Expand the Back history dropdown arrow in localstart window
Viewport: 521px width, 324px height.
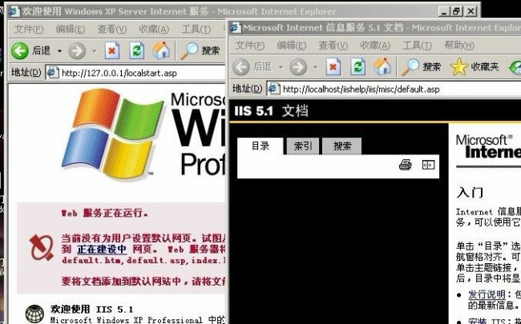[x=59, y=50]
